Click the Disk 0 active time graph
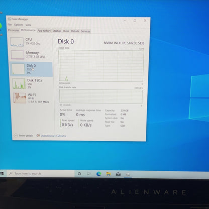 pos(101,66)
